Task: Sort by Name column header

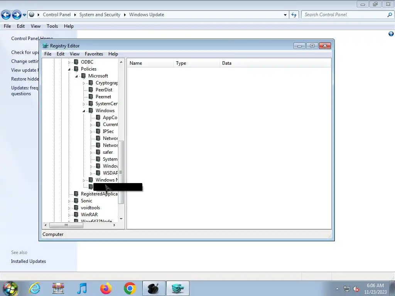Action: [150, 63]
